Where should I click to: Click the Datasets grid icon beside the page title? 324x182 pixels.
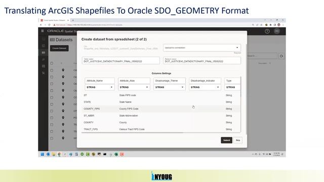[x=52, y=39]
